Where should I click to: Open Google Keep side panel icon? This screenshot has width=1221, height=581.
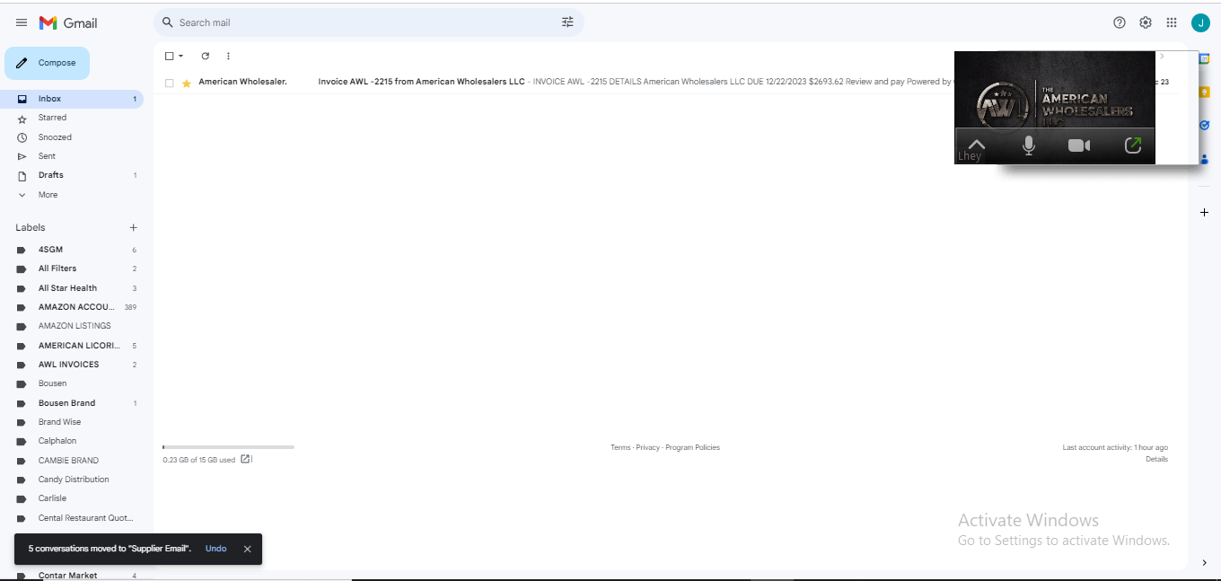[1205, 91]
